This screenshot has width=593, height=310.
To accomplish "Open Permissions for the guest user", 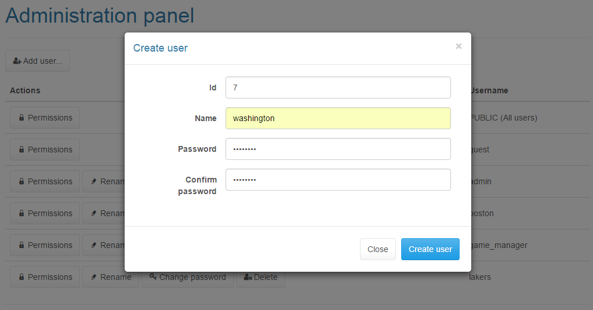I will click(x=45, y=149).
